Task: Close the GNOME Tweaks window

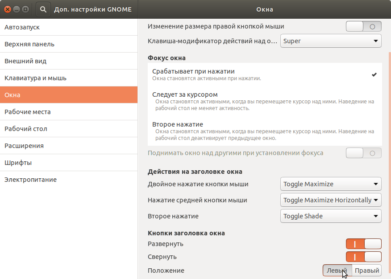Action: [8, 9]
